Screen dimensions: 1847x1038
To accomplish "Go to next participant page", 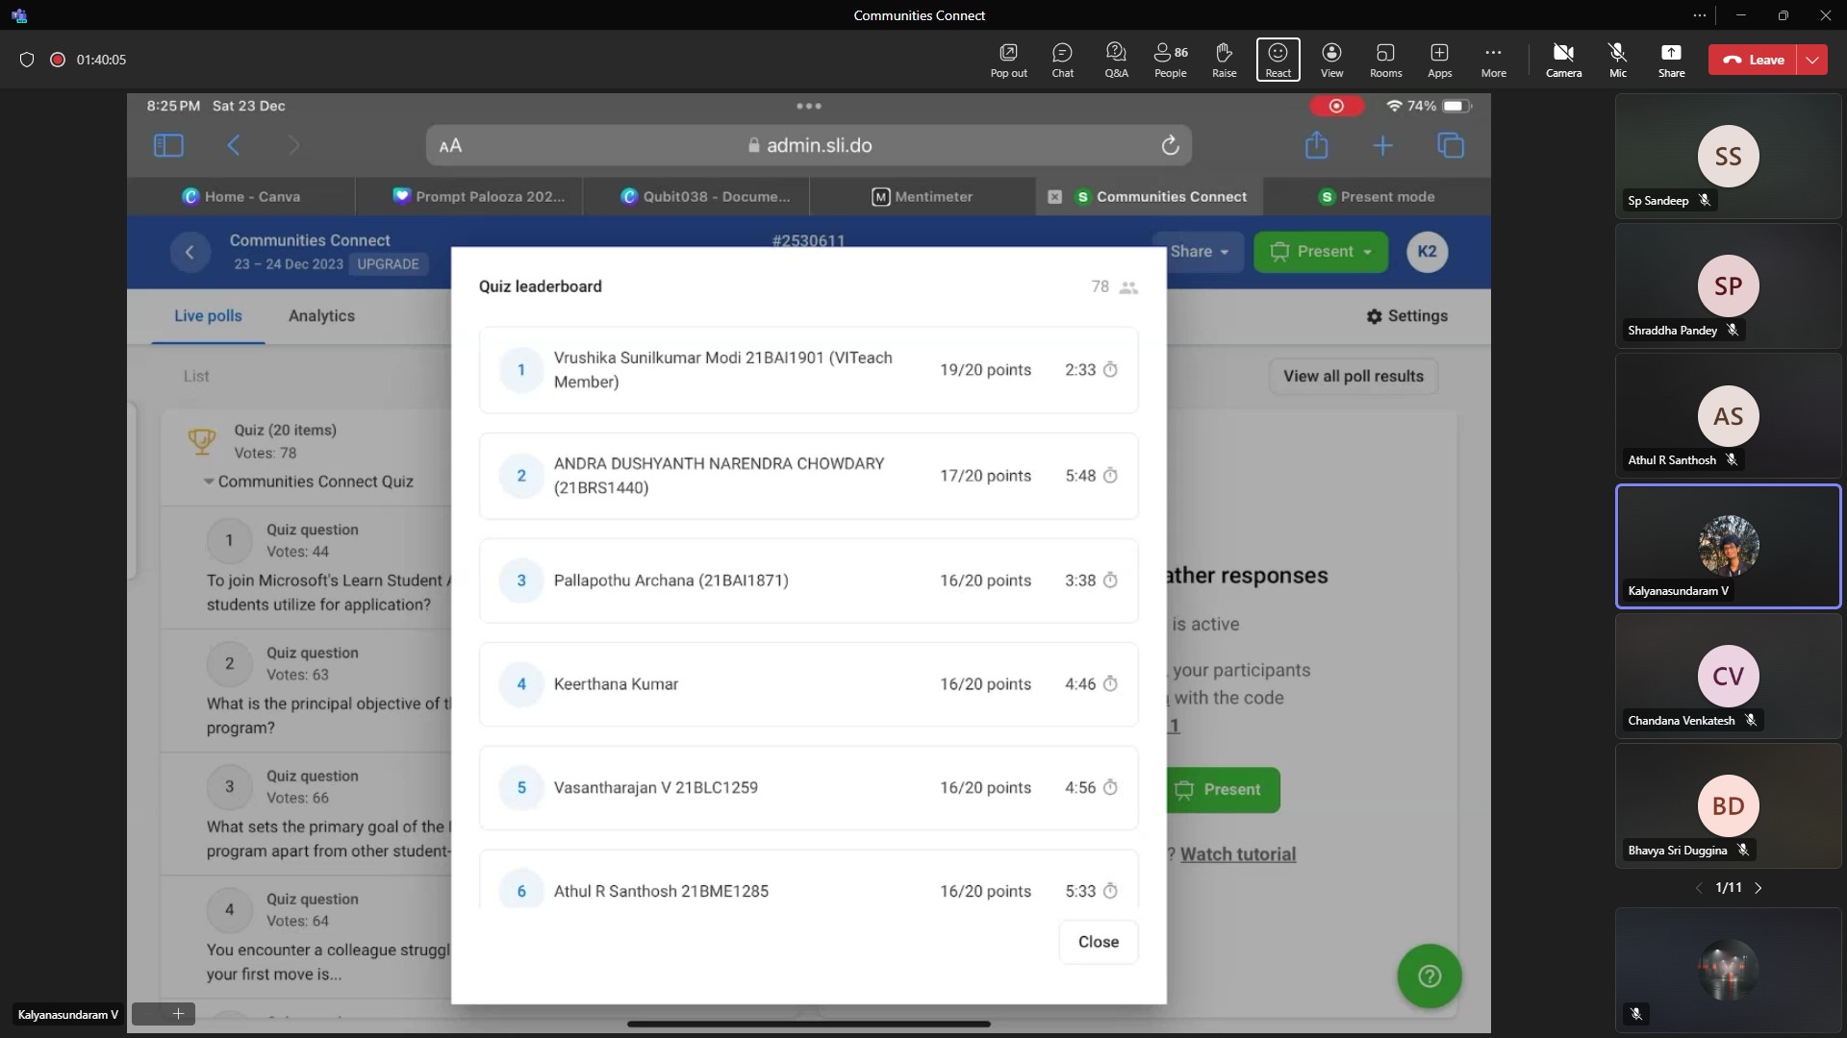I will click(x=1758, y=888).
